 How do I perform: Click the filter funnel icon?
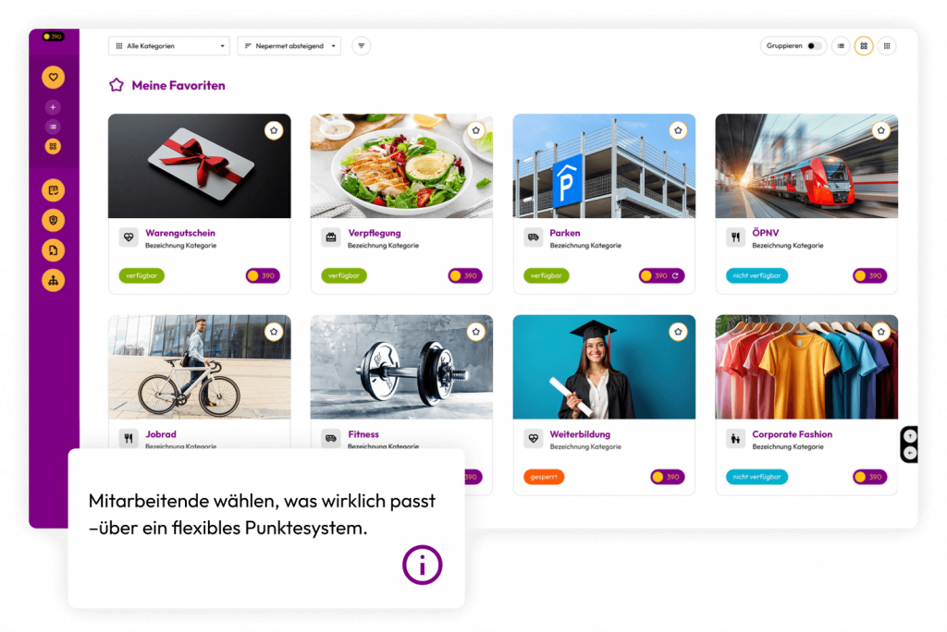362,46
